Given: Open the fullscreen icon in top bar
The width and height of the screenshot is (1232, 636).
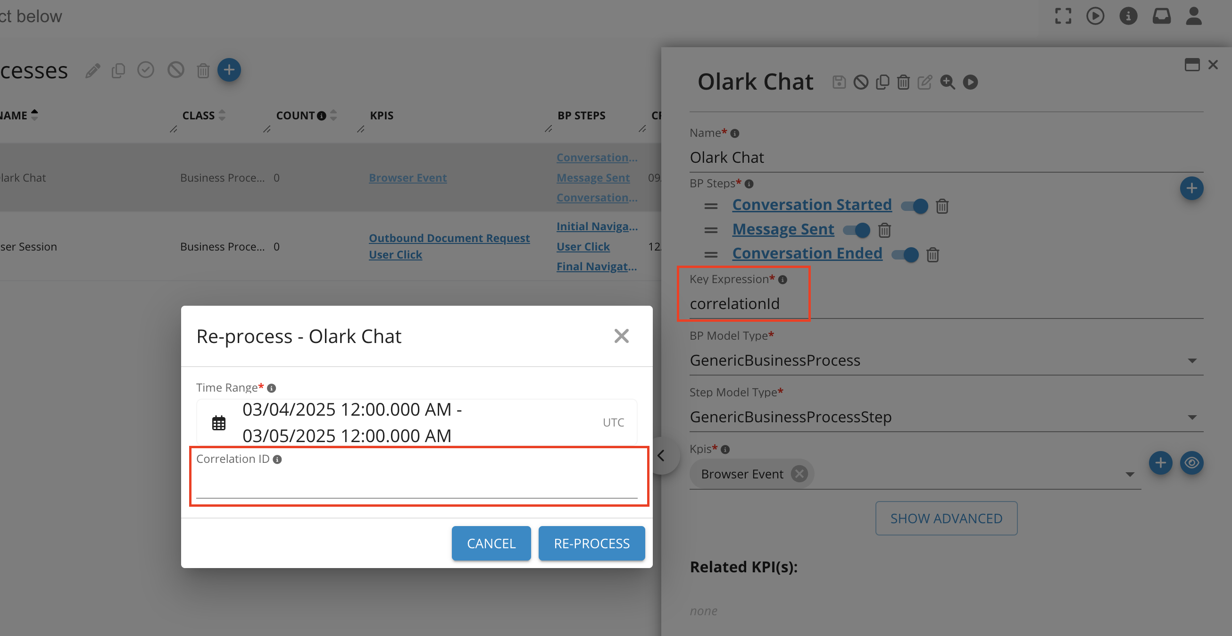Looking at the screenshot, I should point(1063,16).
